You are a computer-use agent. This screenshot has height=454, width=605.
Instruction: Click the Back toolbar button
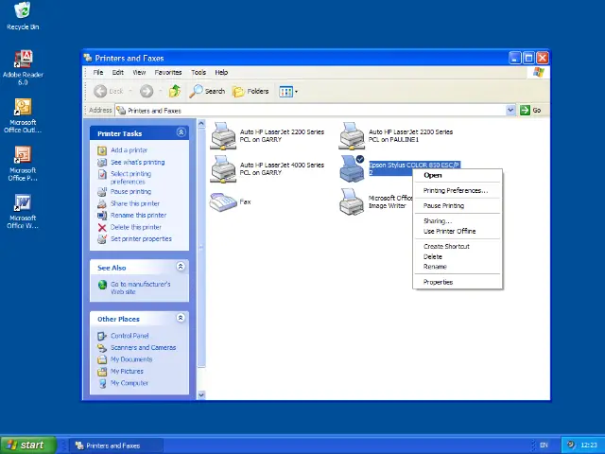coord(109,92)
